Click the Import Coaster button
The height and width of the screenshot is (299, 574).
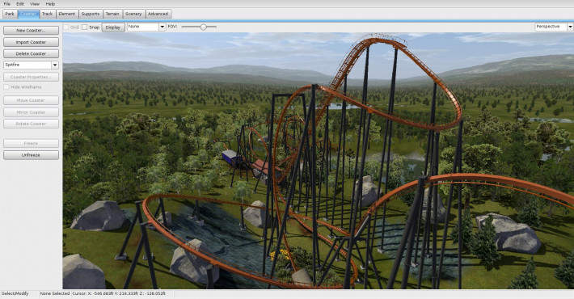[31, 42]
